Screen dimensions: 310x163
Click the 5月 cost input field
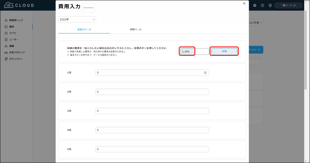point(152,149)
